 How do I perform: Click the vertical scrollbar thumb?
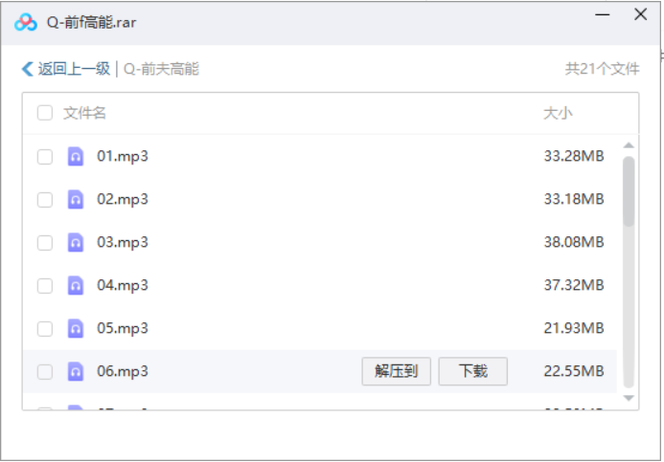click(629, 191)
